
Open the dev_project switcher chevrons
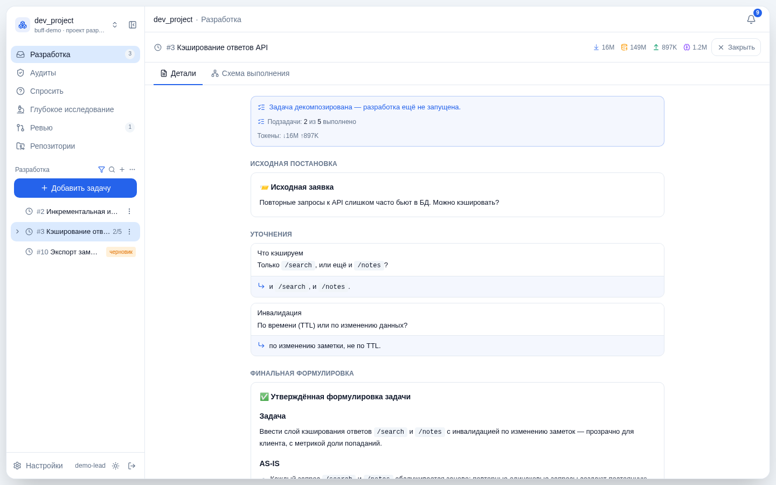(x=115, y=25)
